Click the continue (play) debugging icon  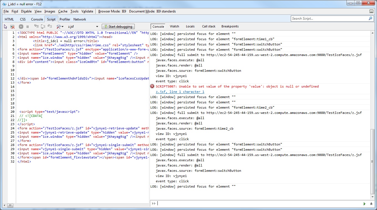click(21, 27)
